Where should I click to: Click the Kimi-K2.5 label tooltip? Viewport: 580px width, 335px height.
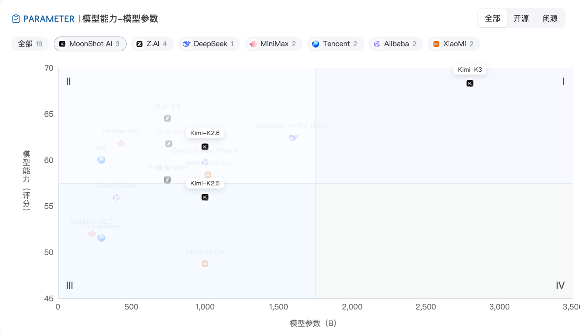[205, 183]
